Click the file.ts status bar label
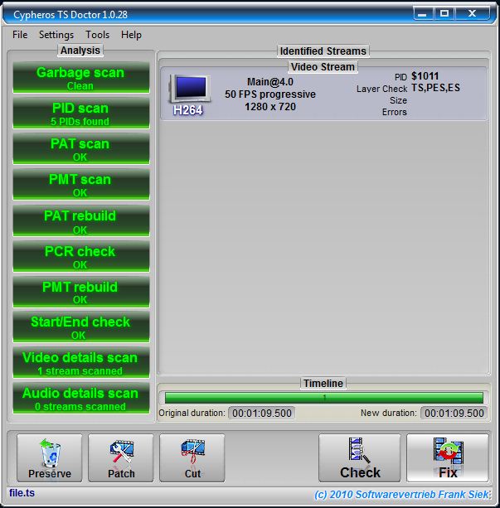500x508 pixels. tap(22, 493)
